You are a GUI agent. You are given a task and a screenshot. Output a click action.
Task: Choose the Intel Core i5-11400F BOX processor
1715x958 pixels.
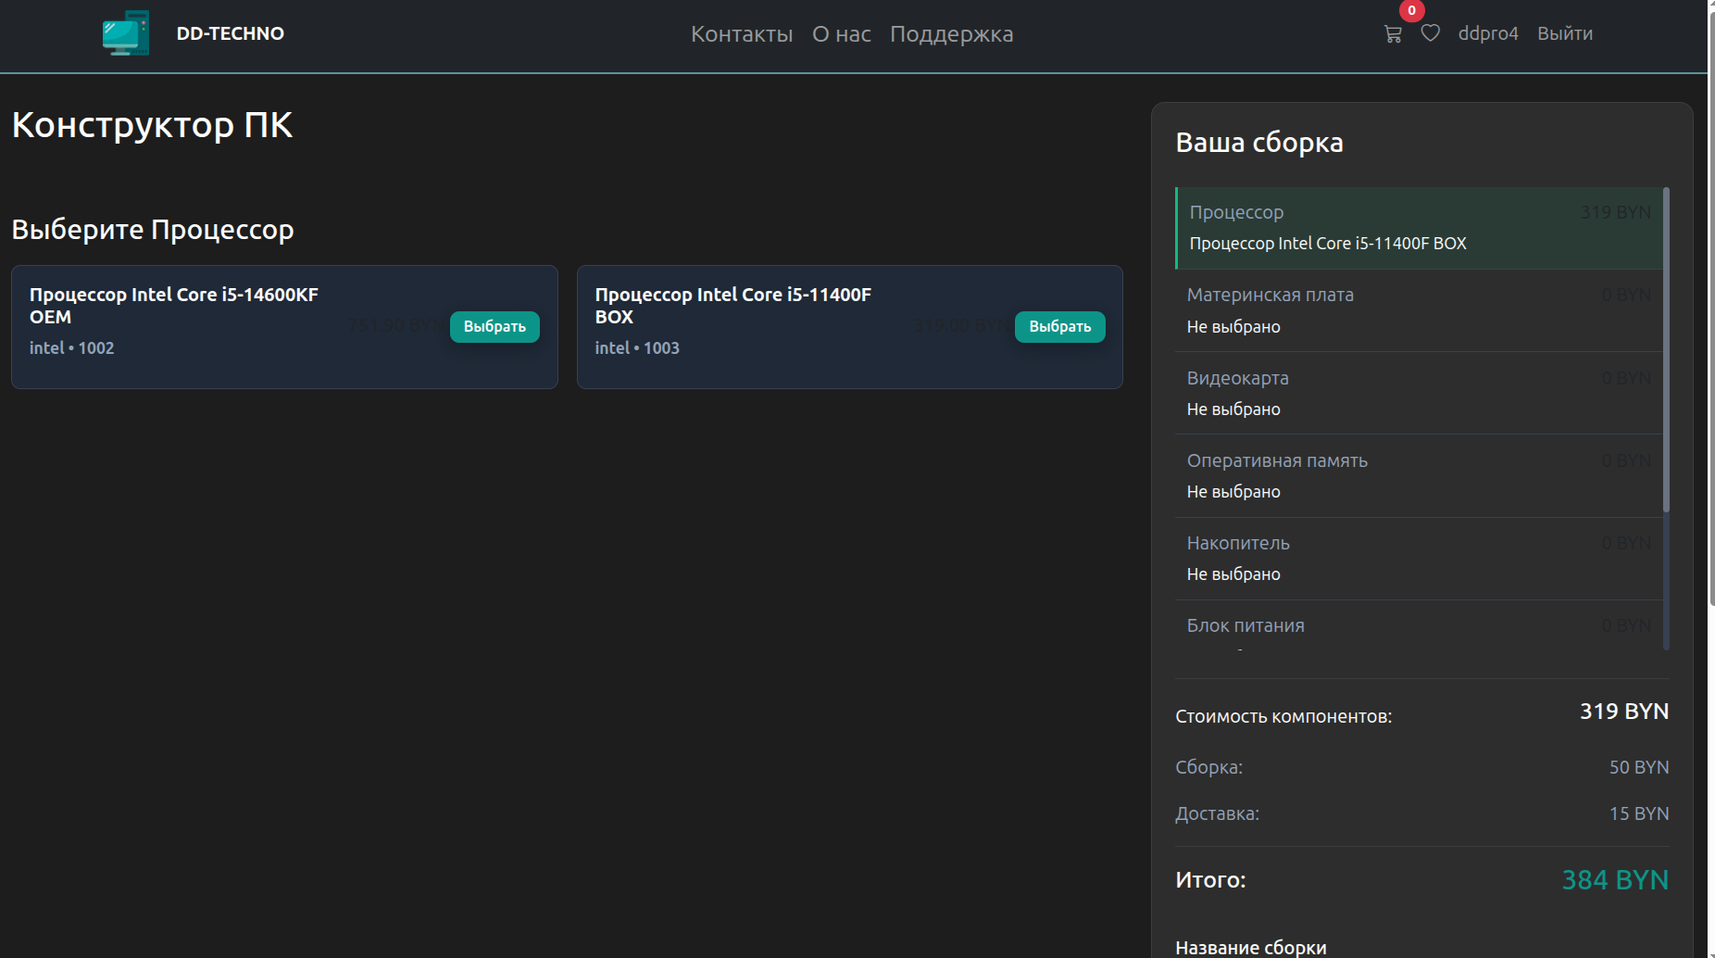click(x=1060, y=327)
